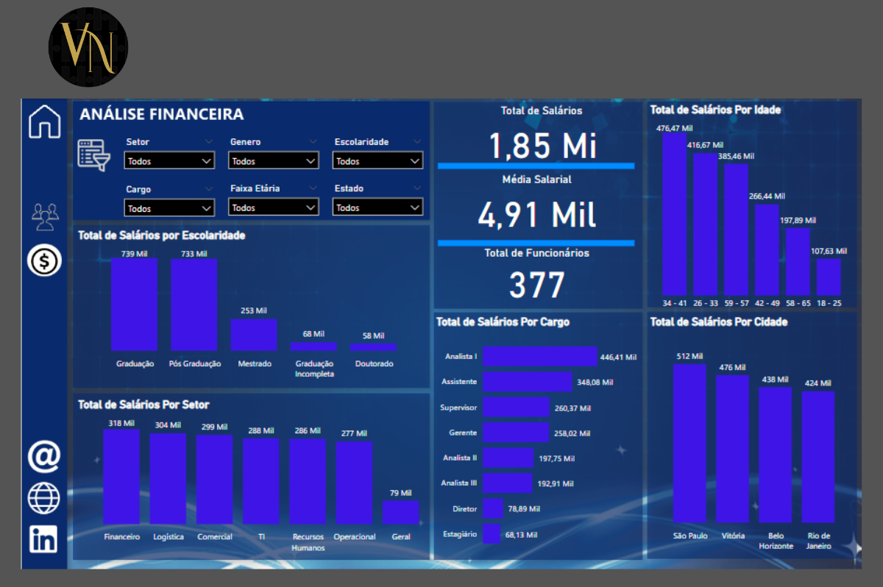Click the Total de Salários Por Cidade title
This screenshot has height=587, width=883.
pos(719,321)
